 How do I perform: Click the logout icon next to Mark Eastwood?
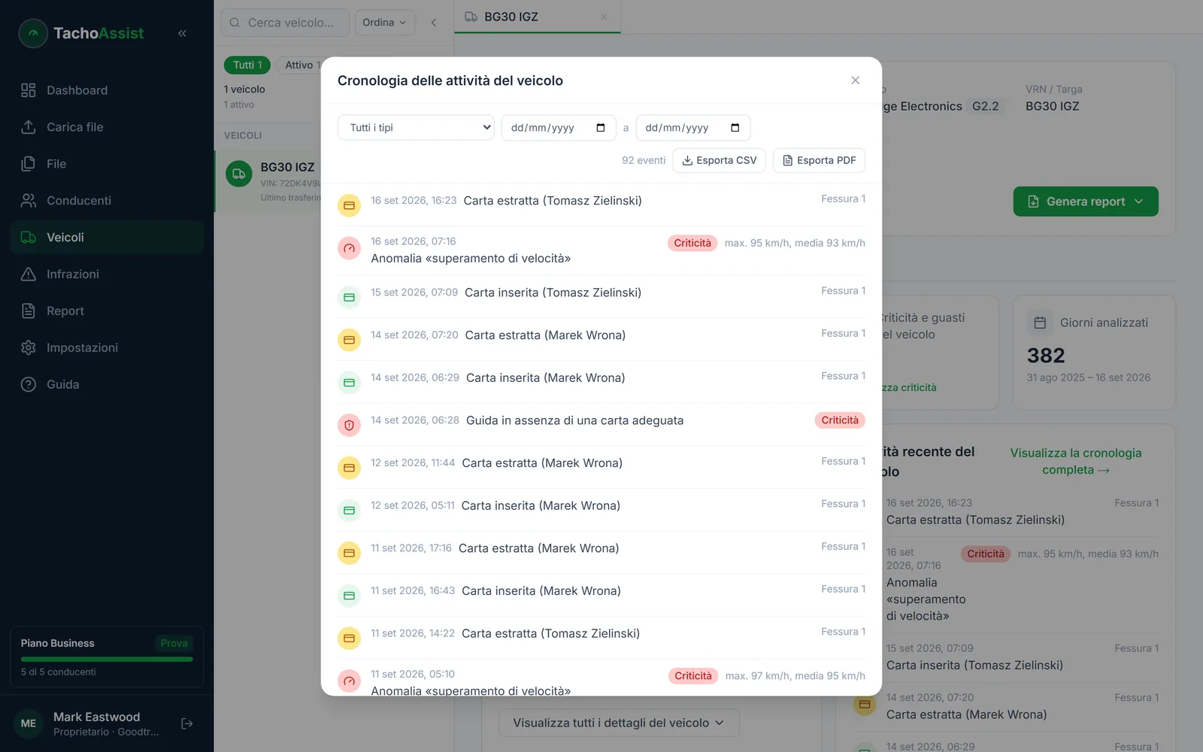coord(187,723)
